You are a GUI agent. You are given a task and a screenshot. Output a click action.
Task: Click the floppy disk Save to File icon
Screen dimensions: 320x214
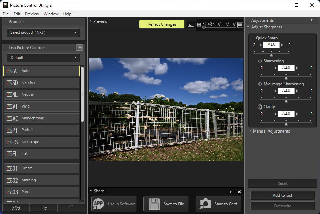coord(154,204)
